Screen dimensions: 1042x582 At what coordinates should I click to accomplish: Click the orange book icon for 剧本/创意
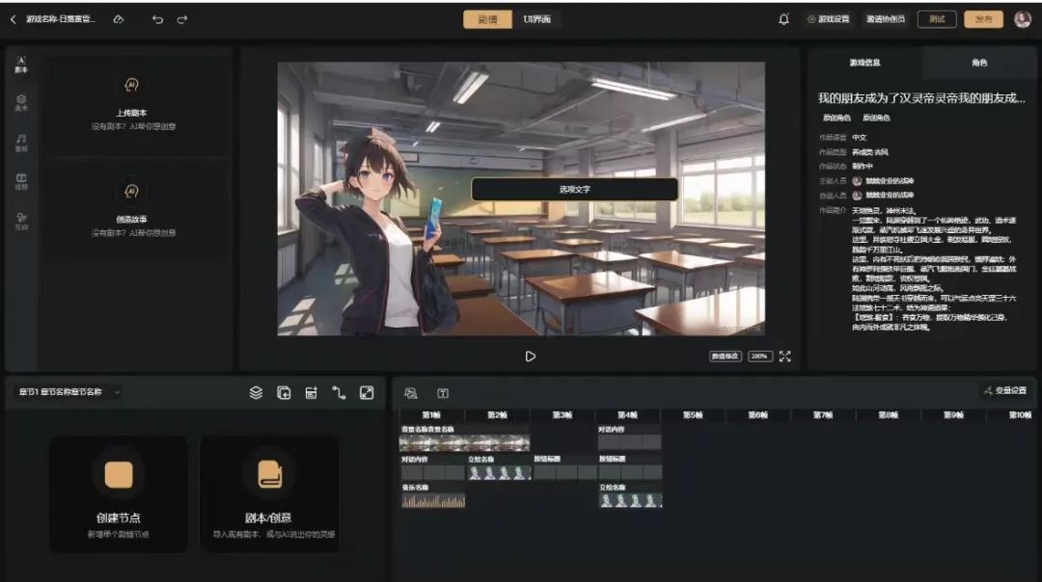click(x=270, y=474)
